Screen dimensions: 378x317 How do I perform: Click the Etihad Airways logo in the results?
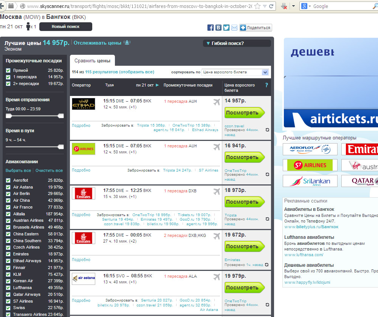84,104
